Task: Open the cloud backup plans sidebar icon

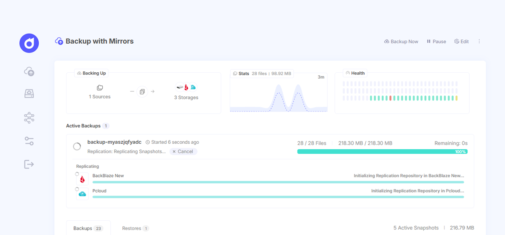Action: tap(29, 71)
